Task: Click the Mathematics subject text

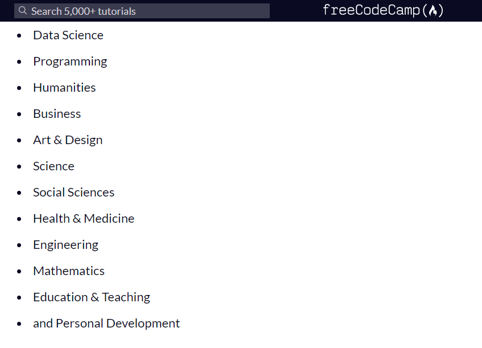Action: (69, 271)
